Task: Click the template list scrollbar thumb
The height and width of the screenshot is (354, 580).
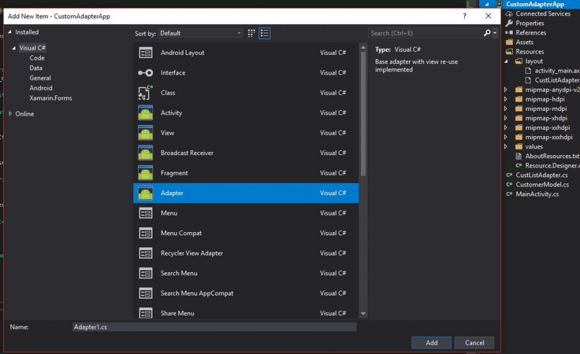Action: pos(363,114)
